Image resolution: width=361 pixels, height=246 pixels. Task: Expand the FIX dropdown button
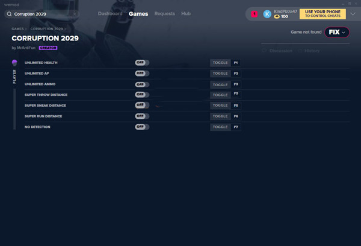click(337, 33)
